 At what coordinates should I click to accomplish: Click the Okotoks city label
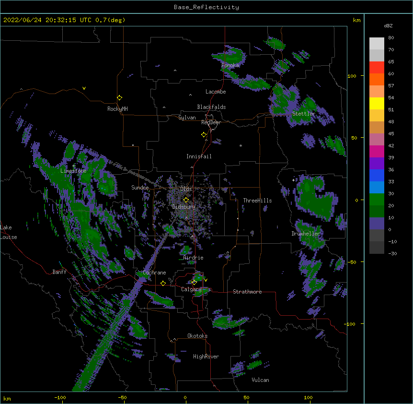click(197, 336)
